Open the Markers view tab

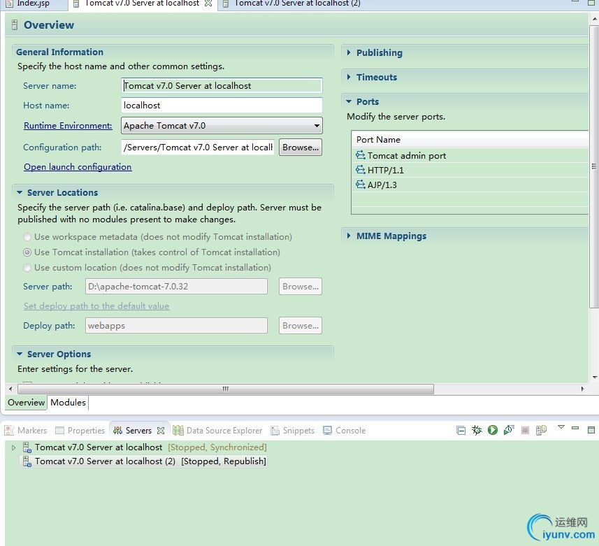[x=26, y=431]
